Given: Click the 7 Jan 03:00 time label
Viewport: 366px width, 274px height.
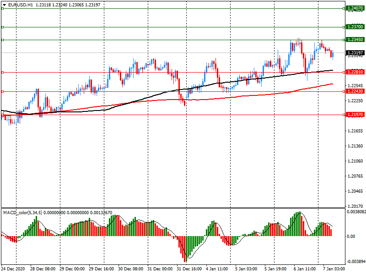Looking at the screenshot, I should point(333,269).
